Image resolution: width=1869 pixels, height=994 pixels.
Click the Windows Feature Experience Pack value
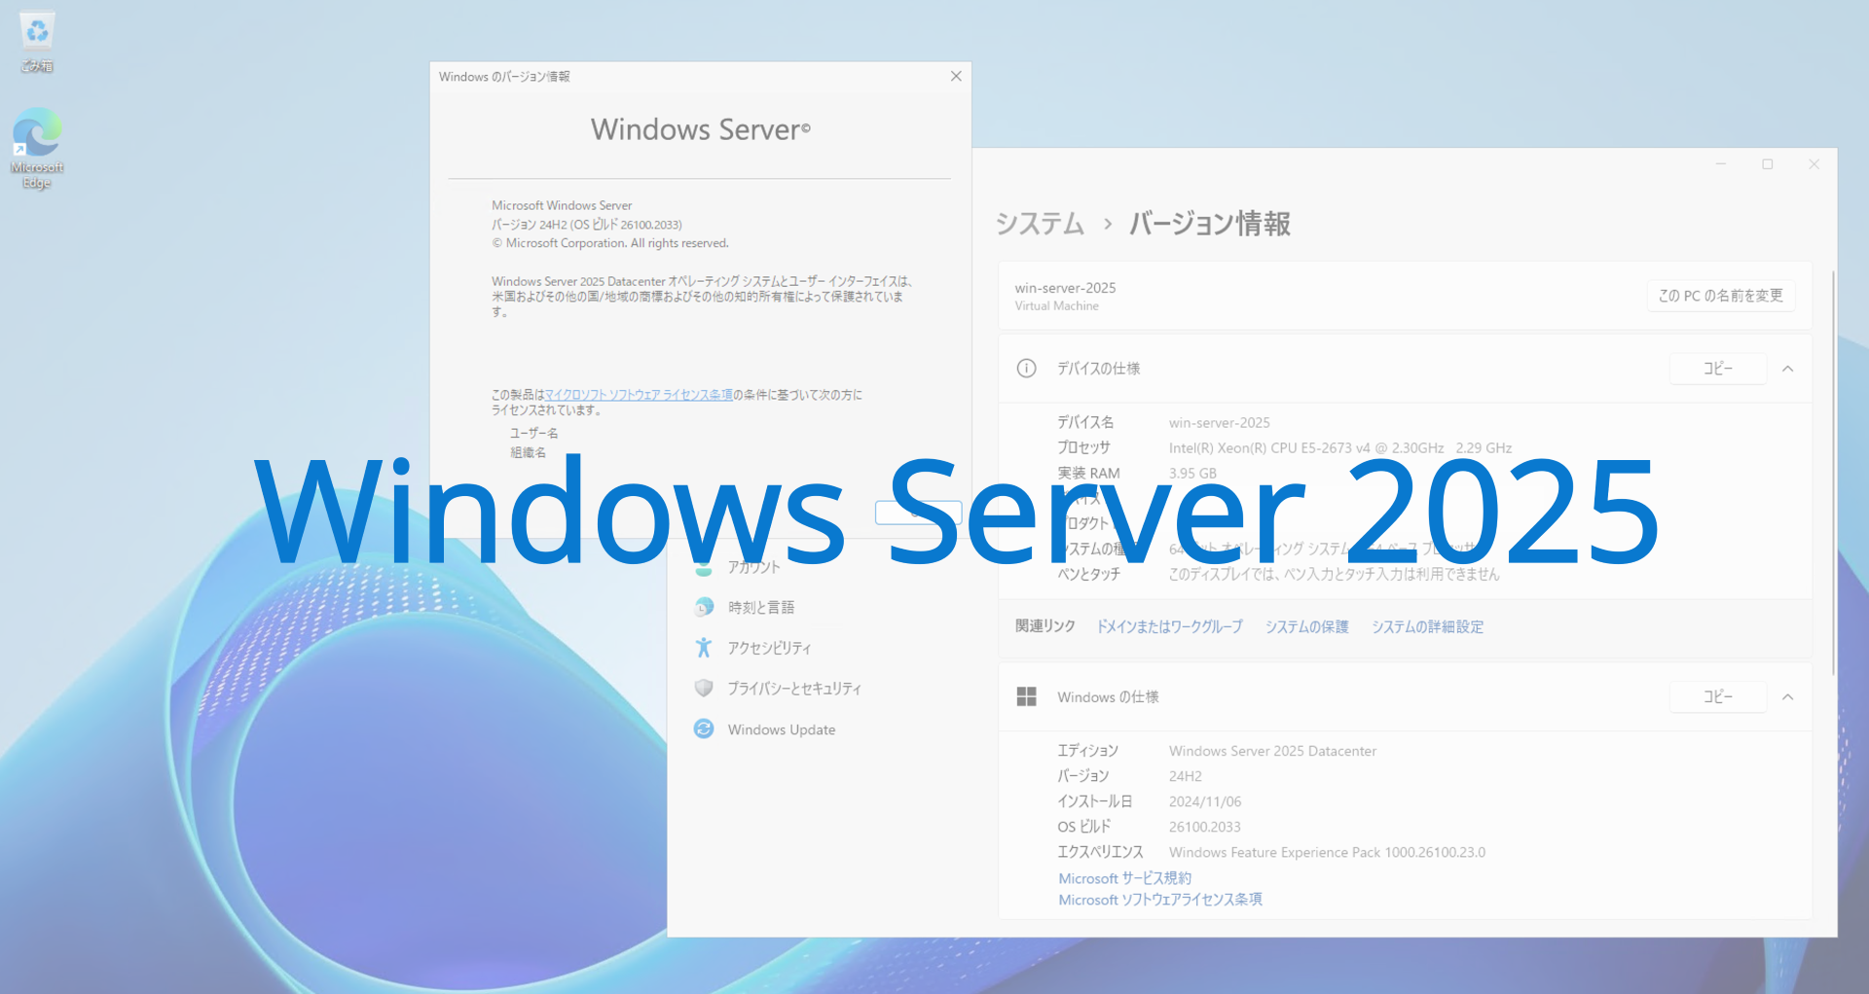1327,852
